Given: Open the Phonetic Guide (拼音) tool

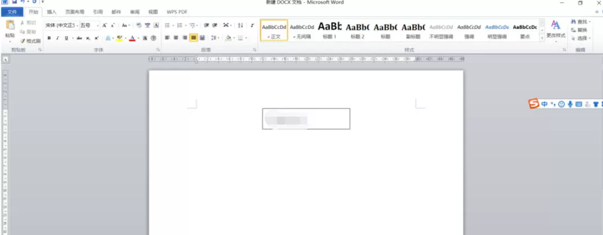Looking at the screenshot, I should (x=148, y=25).
